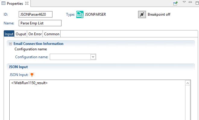Click inside the JSON Input text area
The width and height of the screenshot is (199, 120).
[x=97, y=100]
